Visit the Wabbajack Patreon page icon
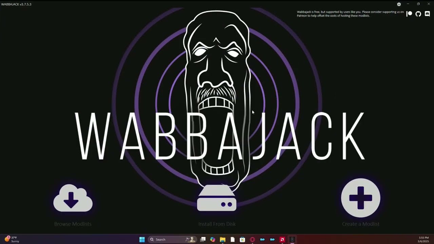 click(409, 14)
